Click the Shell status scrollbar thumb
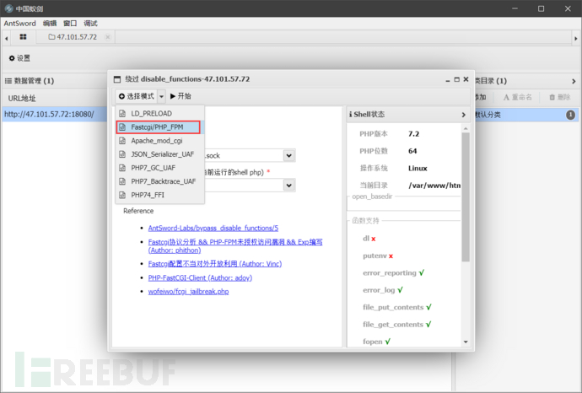The image size is (582, 393). [x=466, y=196]
